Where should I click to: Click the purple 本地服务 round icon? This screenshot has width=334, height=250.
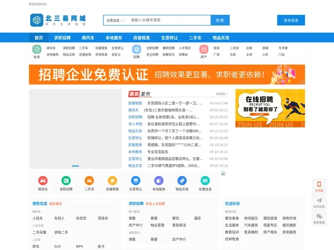(159, 181)
